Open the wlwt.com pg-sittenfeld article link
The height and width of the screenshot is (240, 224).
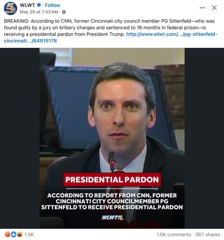pos(111,37)
